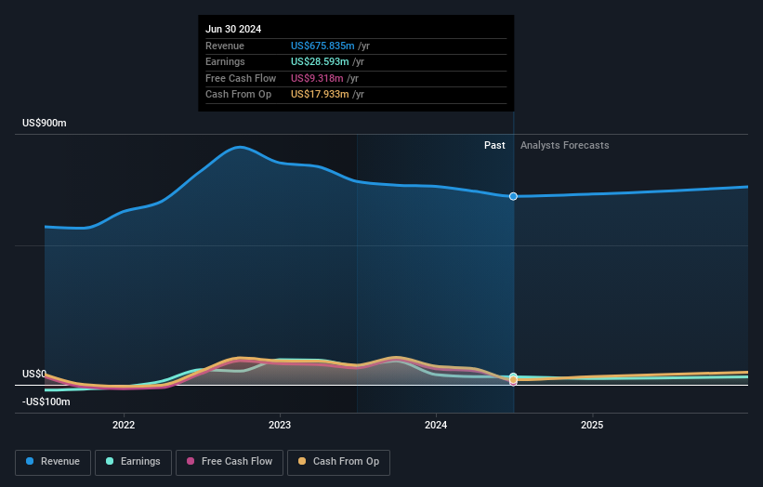Click the Past label
The width and height of the screenshot is (763, 487).
pos(494,145)
